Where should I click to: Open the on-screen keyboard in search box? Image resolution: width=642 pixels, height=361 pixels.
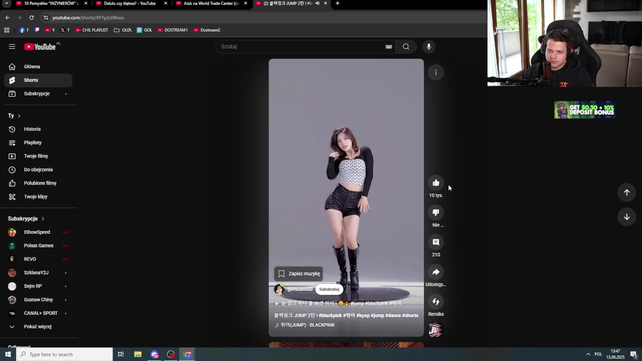(x=389, y=47)
